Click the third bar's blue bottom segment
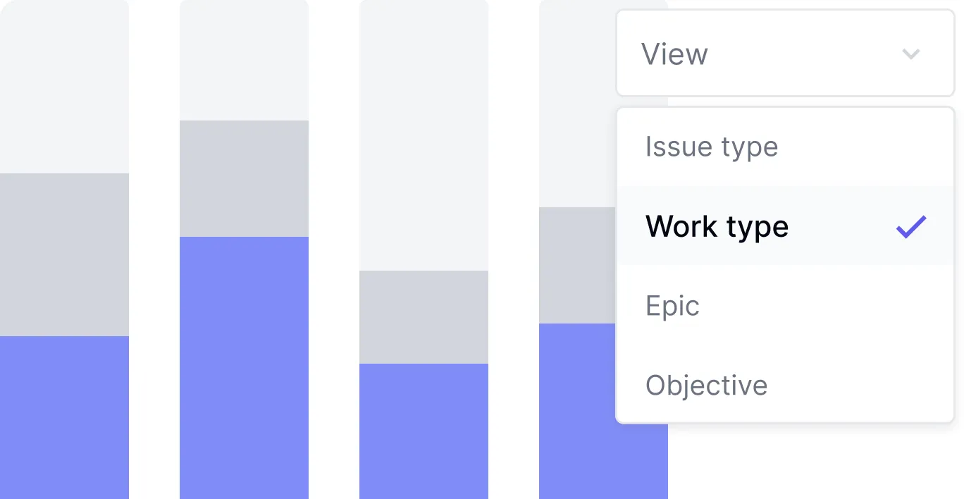 point(424,431)
